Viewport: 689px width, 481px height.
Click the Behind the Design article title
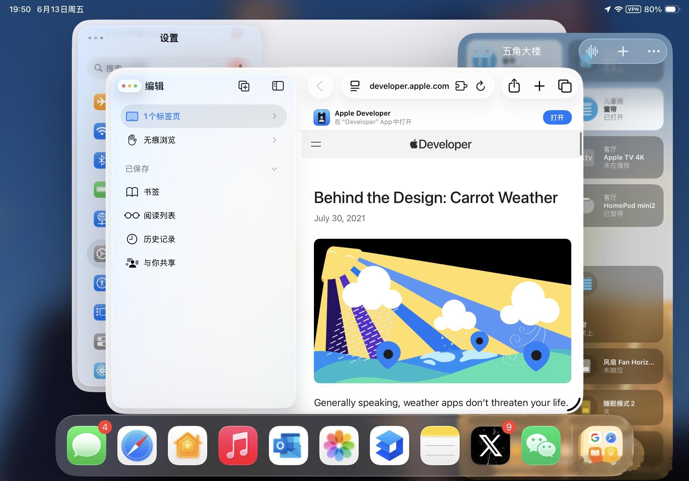436,198
